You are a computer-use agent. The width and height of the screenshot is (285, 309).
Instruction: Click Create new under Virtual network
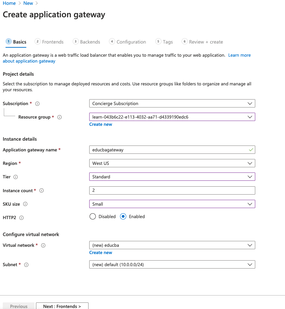point(101,252)
